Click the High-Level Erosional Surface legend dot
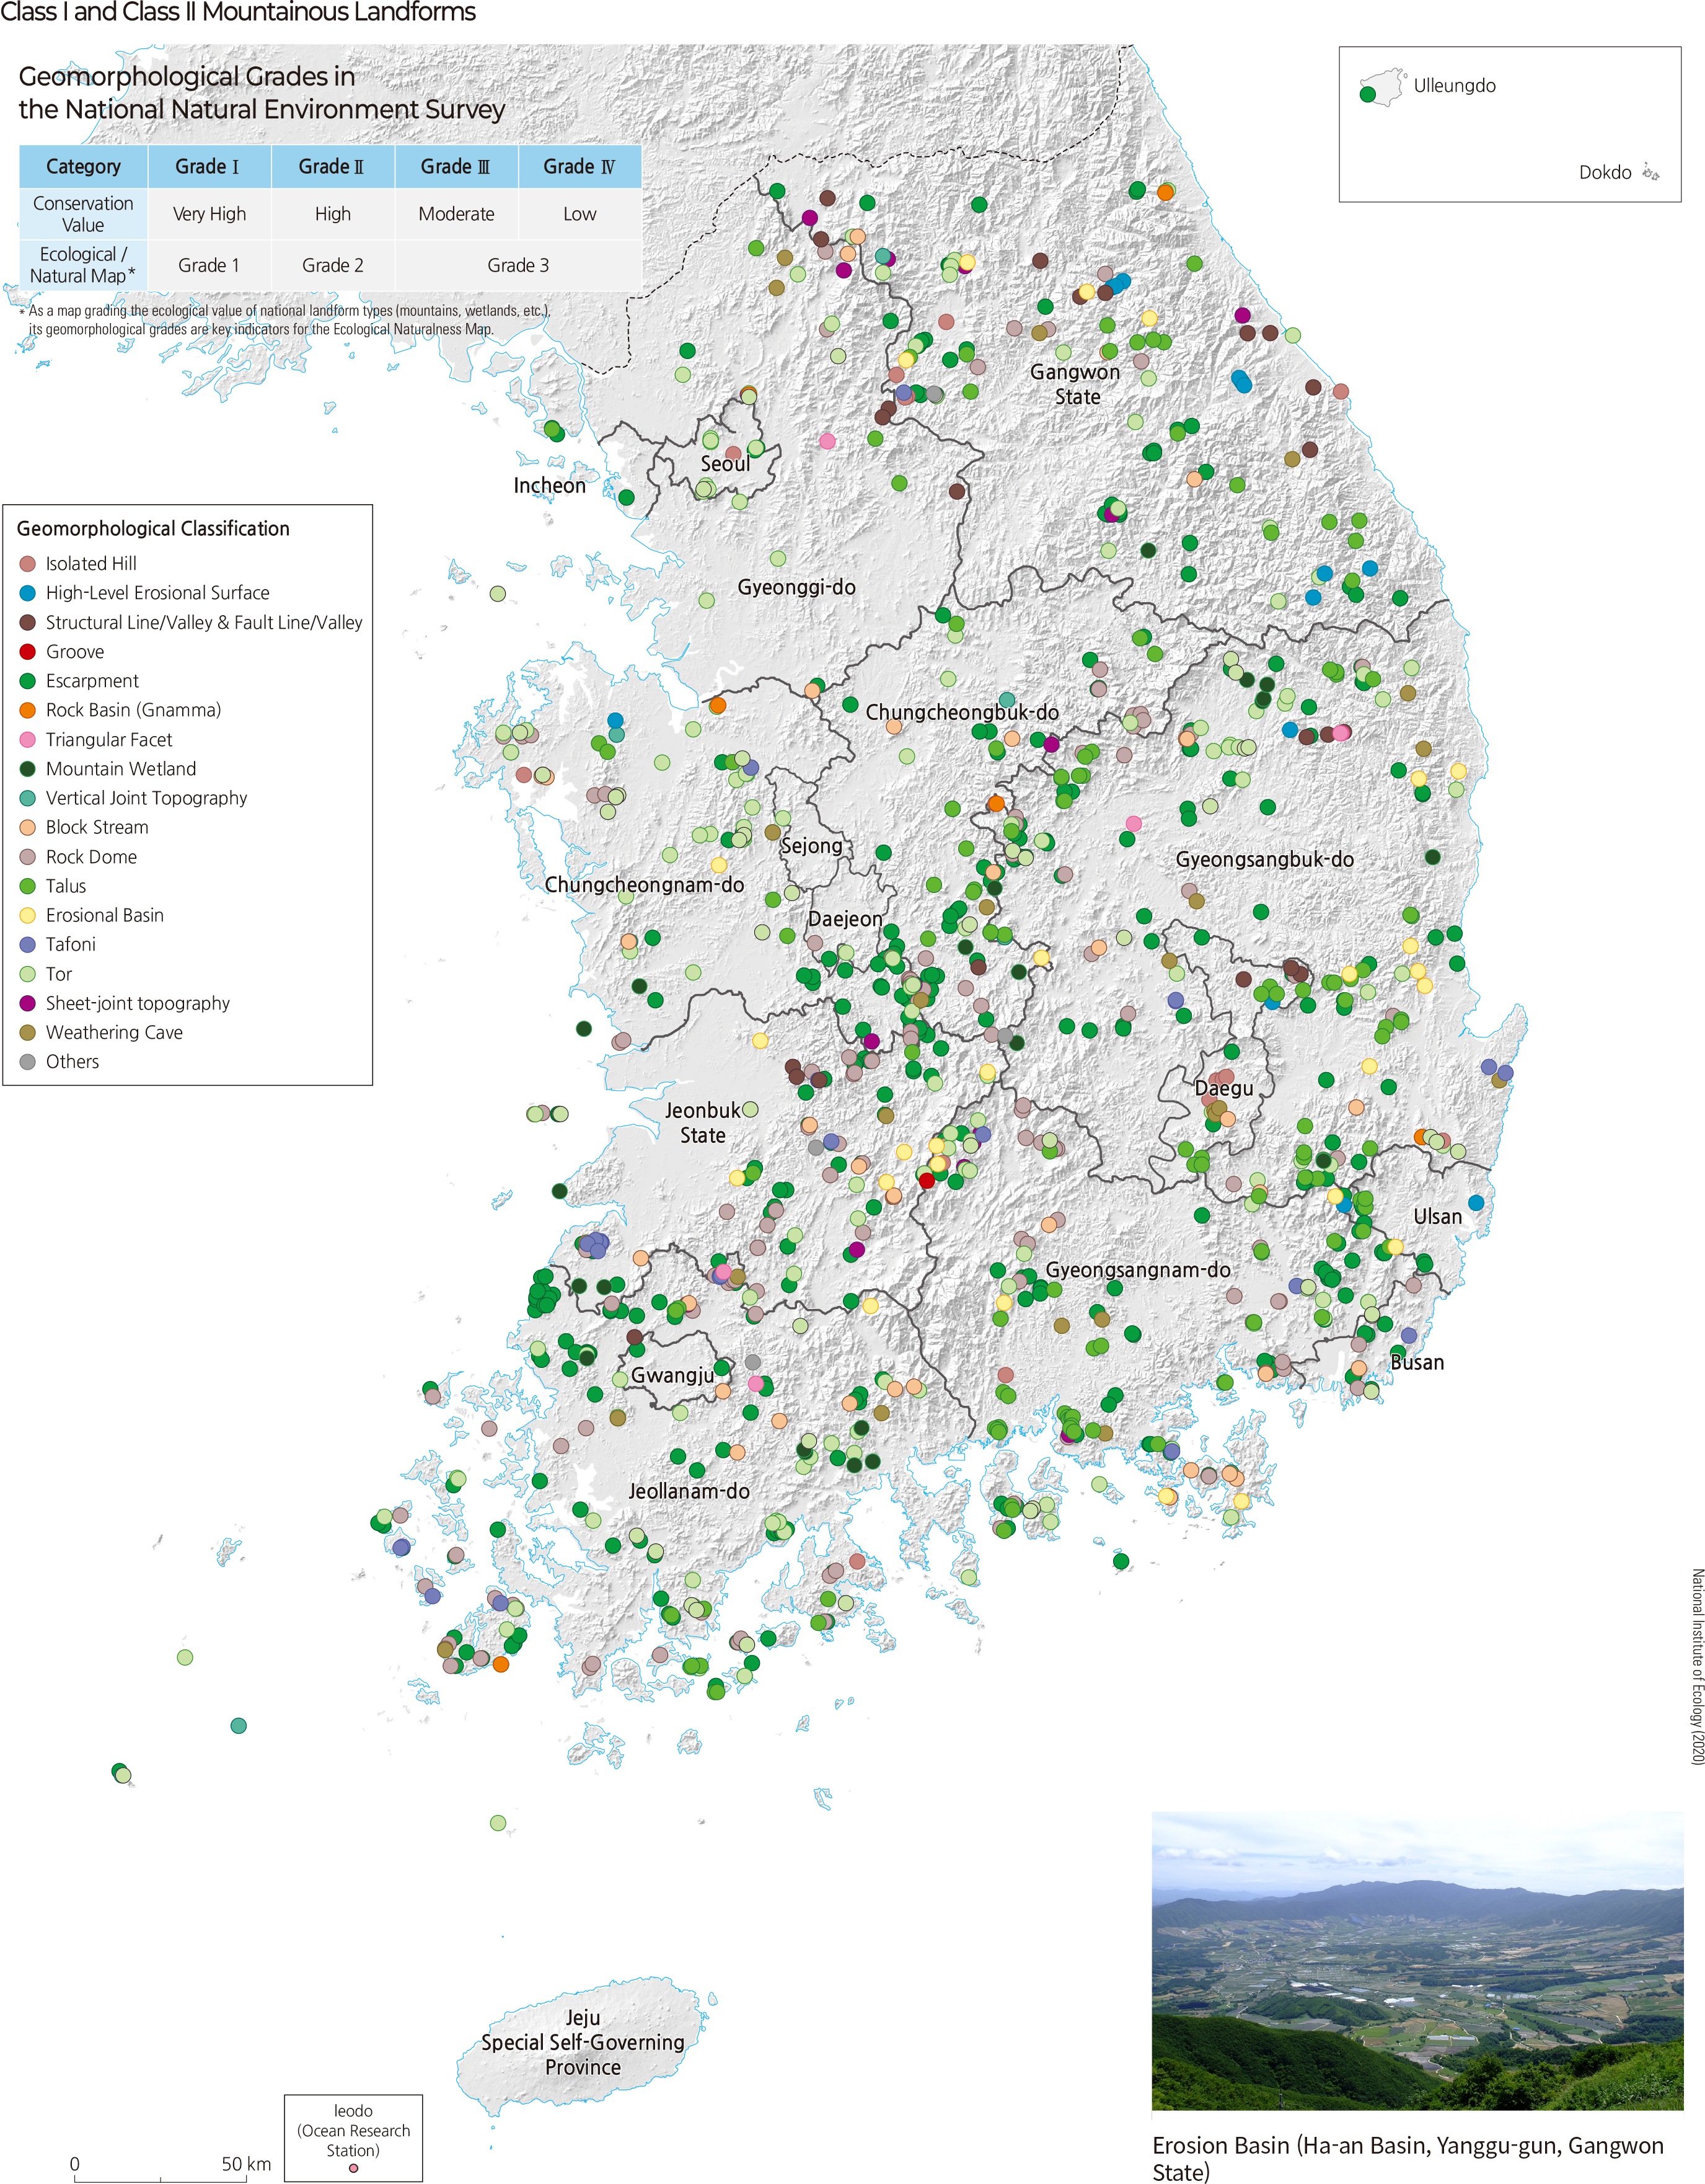 pos(28,593)
